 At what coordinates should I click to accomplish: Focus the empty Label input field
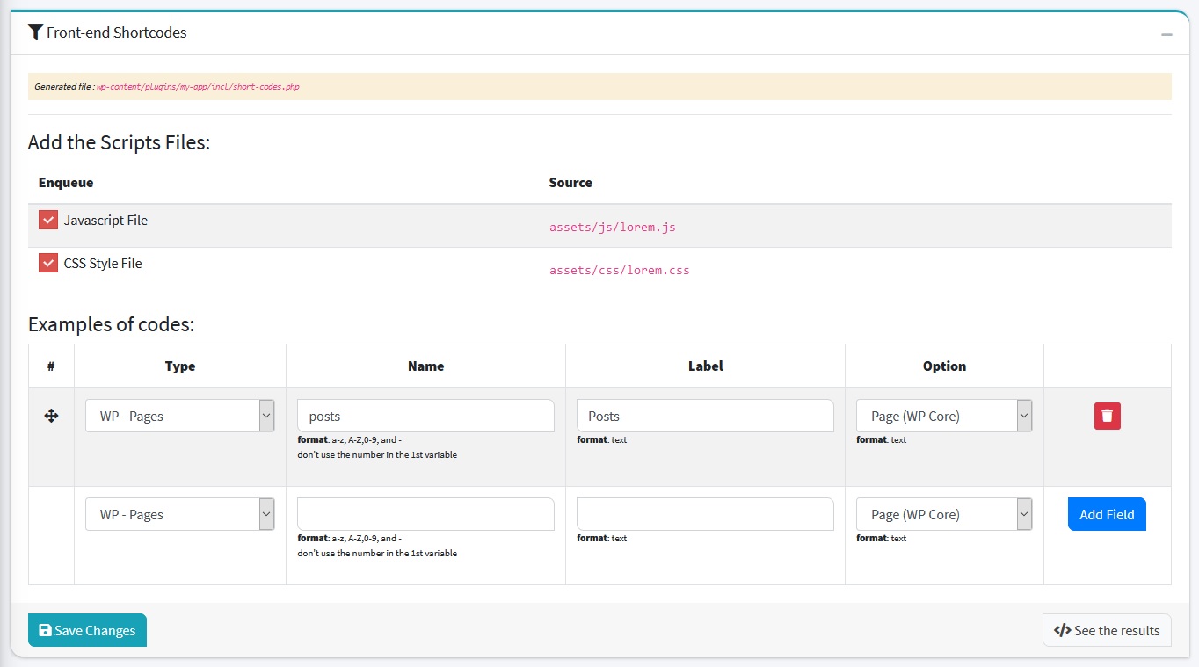pyautogui.click(x=705, y=514)
